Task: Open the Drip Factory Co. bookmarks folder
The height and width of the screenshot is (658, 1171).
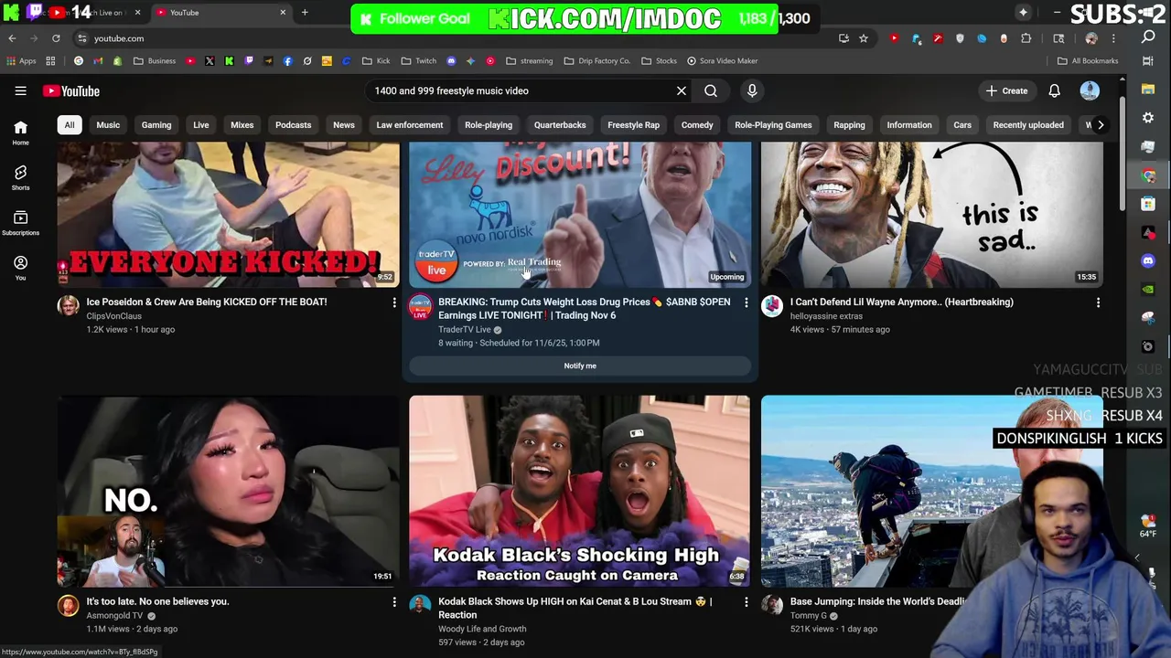Action: [x=597, y=61]
